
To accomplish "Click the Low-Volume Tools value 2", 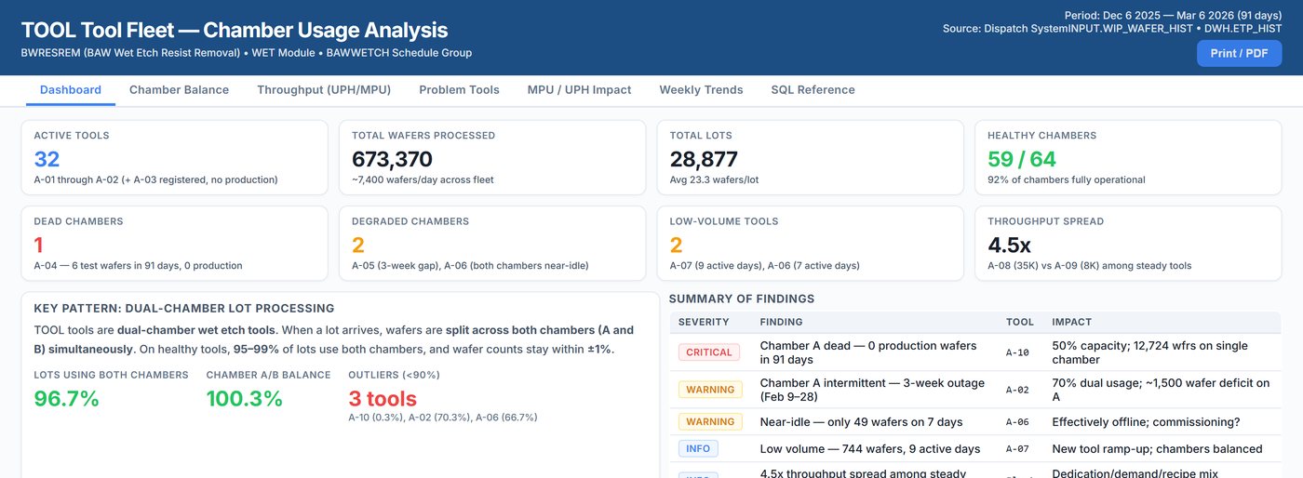I will 677,246.
